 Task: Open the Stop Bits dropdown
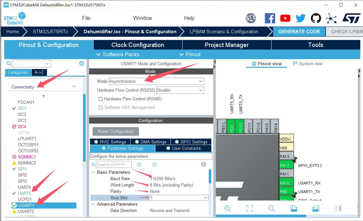click(179, 198)
